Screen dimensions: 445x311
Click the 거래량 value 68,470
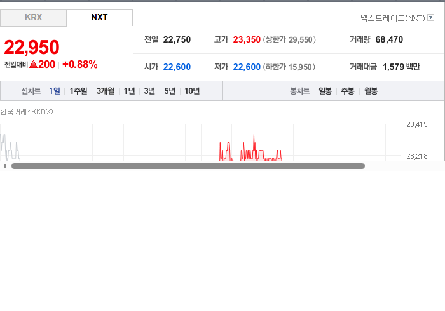point(389,39)
